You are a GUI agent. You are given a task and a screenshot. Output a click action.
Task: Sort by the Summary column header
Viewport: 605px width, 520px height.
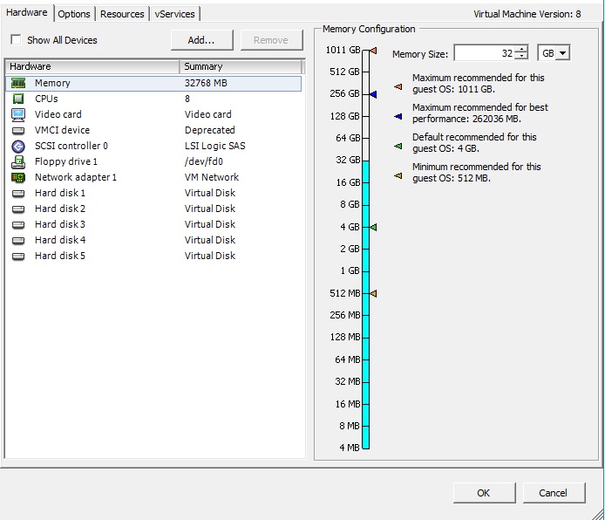pos(241,66)
